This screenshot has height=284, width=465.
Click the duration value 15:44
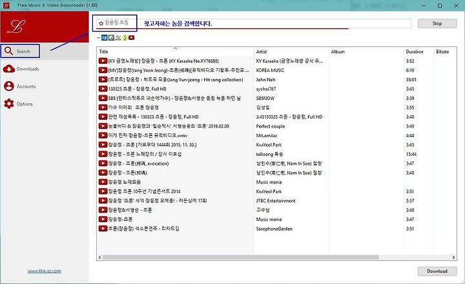pos(411,154)
